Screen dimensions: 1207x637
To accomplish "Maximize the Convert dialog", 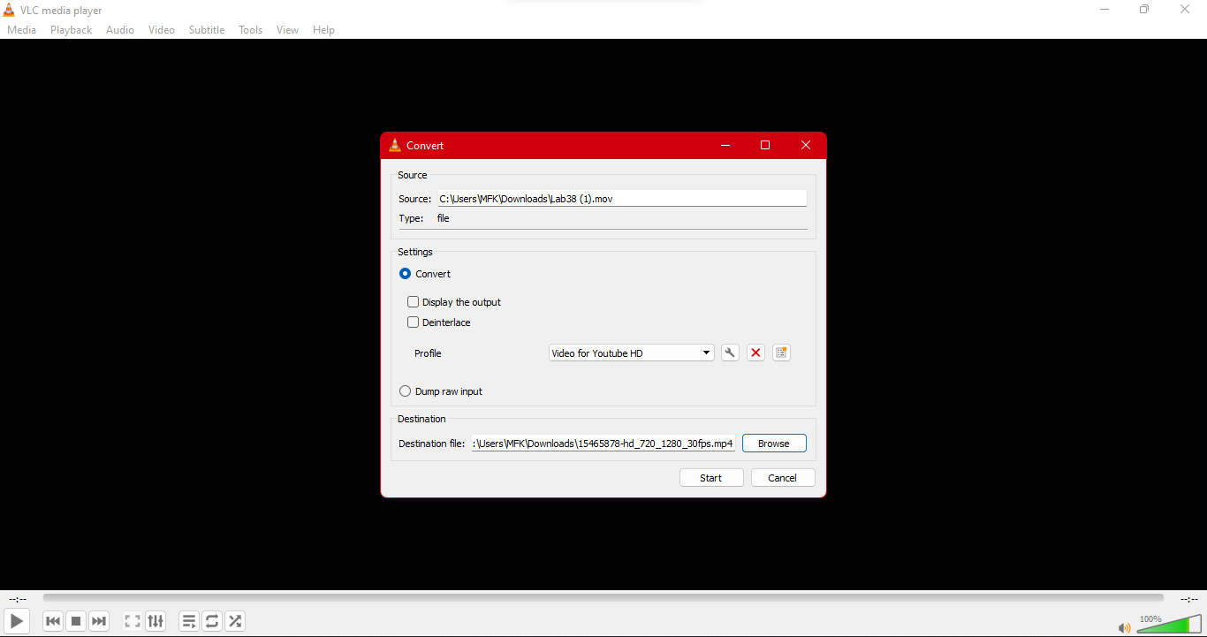I will 765,146.
